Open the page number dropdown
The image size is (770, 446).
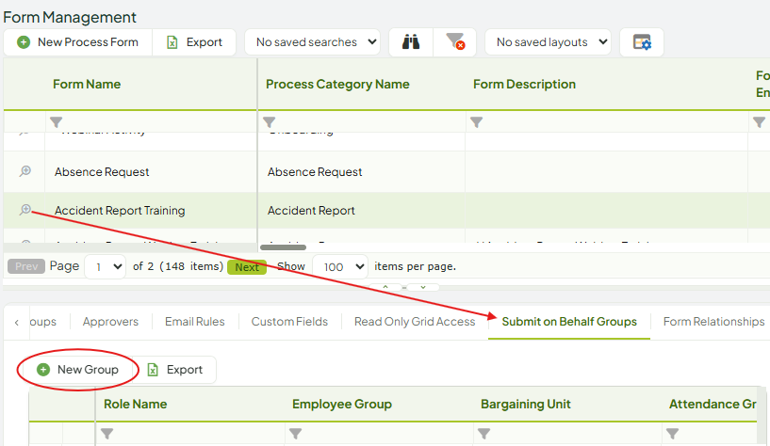106,266
